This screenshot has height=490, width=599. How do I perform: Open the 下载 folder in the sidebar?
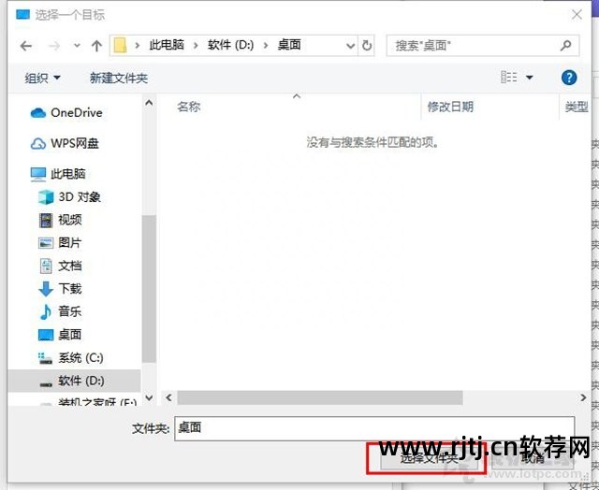pyautogui.click(x=69, y=289)
